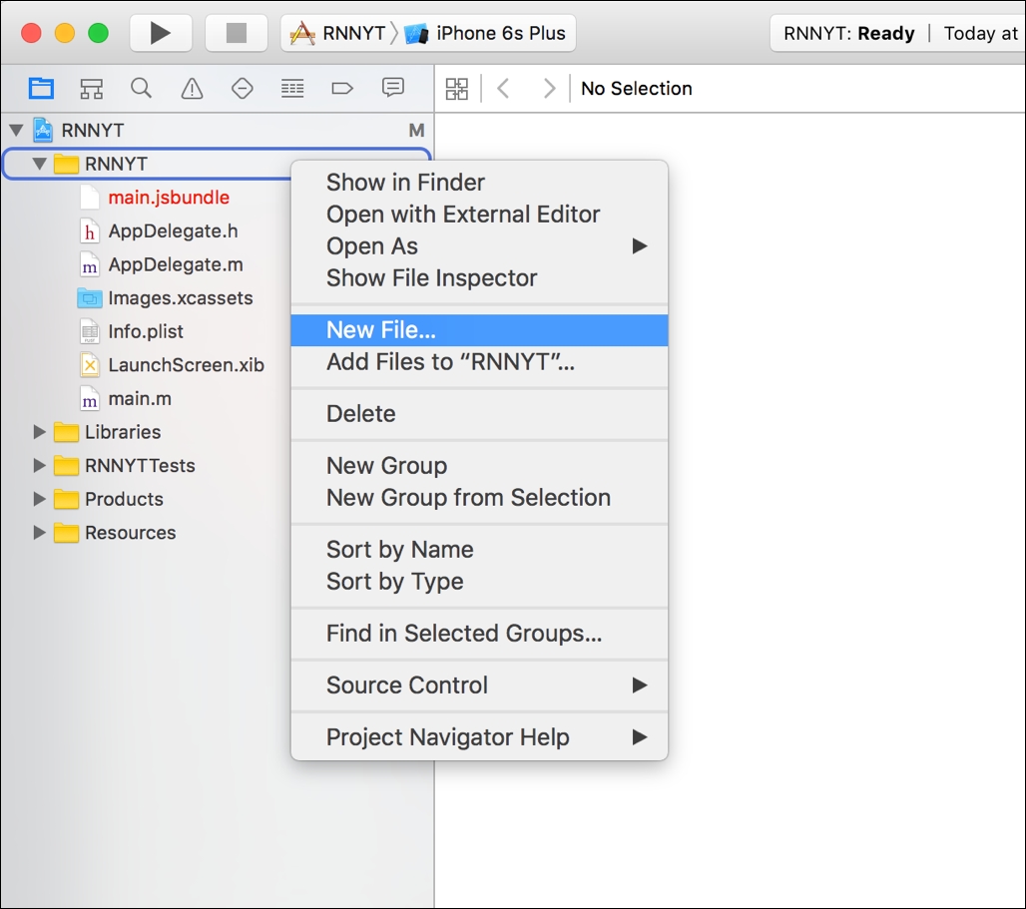Choose Find in Selected Groups…
Viewport: 1026px width, 909px height.
(479, 633)
